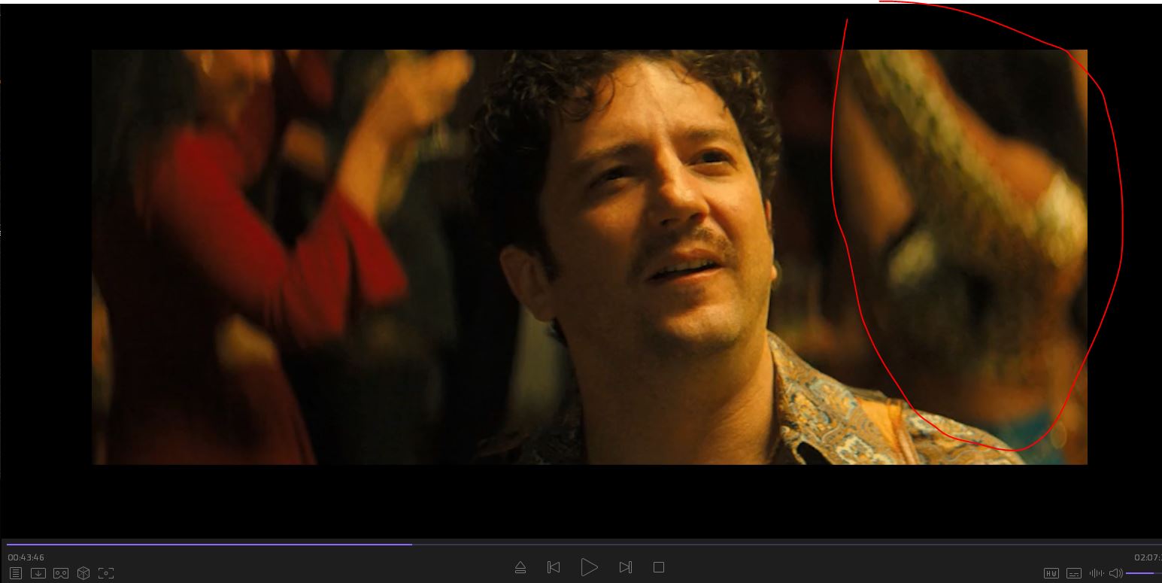Toggle subtitles display
This screenshot has height=583, width=1162.
[1074, 573]
